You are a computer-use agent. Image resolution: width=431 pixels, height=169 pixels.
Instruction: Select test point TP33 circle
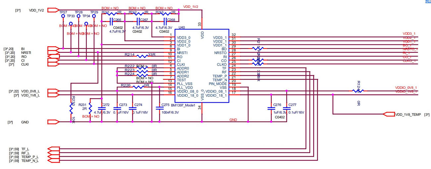[71, 24]
